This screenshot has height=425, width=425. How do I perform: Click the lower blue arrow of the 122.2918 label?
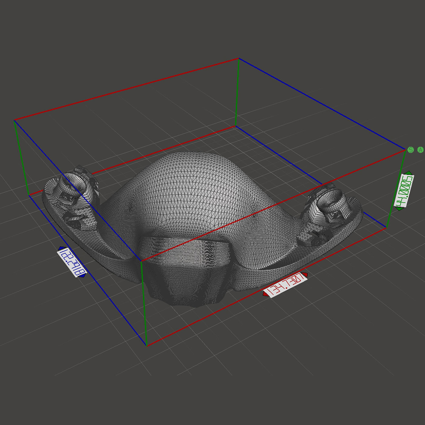click(x=83, y=275)
